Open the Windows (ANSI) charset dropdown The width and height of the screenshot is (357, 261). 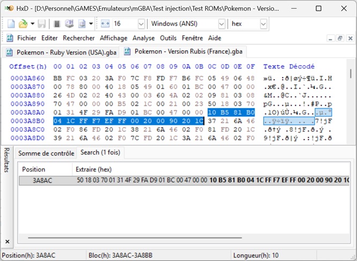pyautogui.click(x=221, y=24)
